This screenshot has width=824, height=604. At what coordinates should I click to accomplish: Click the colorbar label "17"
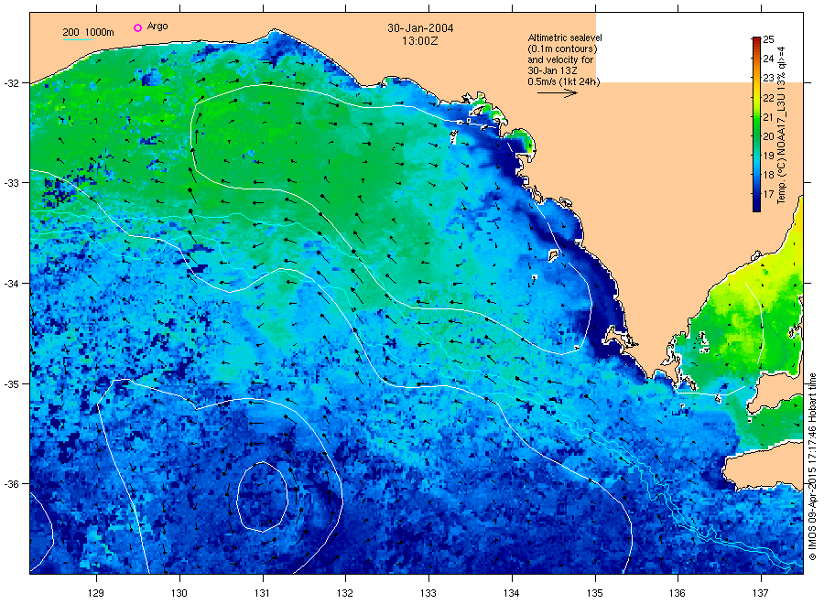pyautogui.click(x=768, y=194)
